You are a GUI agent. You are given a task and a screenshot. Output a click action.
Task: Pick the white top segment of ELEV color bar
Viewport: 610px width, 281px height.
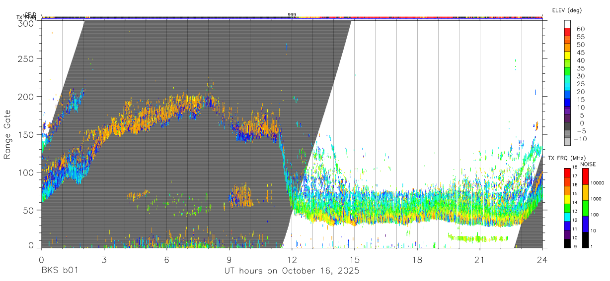(x=568, y=24)
